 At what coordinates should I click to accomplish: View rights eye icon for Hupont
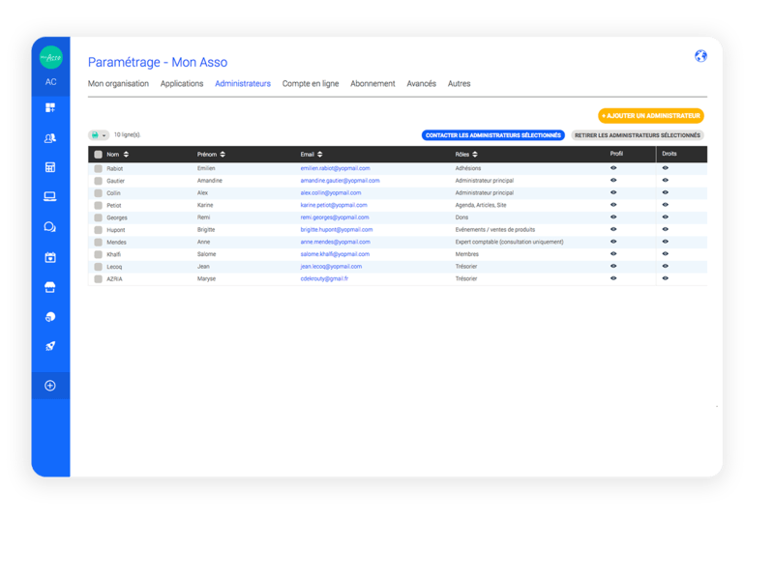tap(666, 229)
